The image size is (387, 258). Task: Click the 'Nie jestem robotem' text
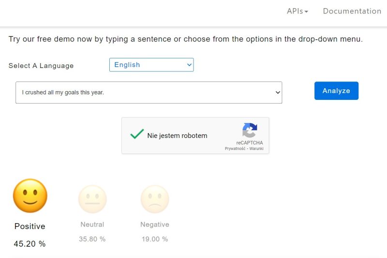click(x=177, y=136)
